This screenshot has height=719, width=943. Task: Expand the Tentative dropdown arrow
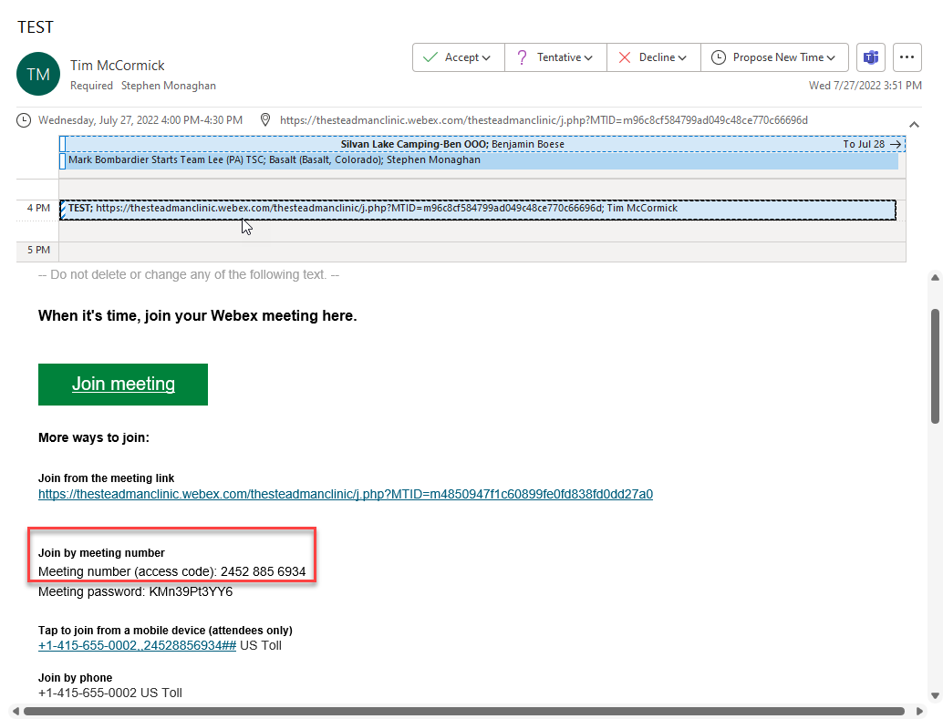(x=588, y=58)
